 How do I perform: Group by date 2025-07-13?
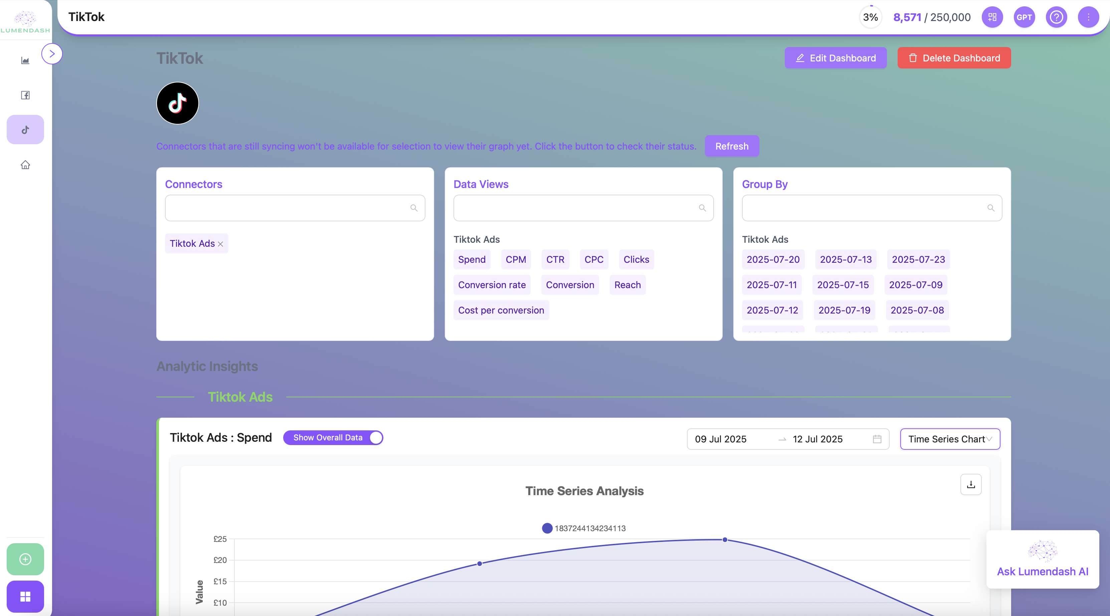846,259
